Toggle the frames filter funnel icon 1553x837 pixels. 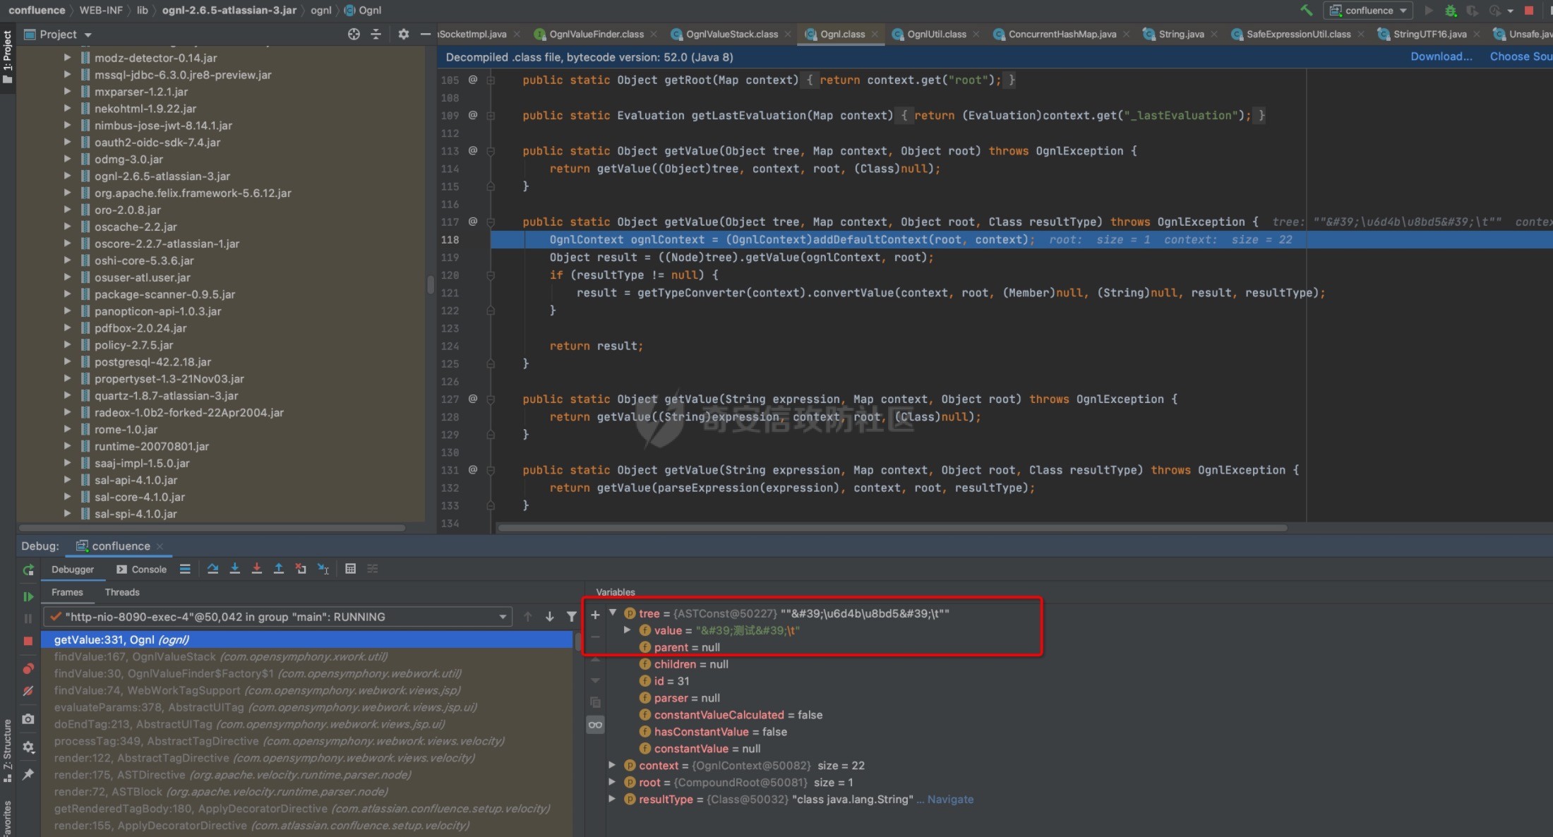(572, 617)
